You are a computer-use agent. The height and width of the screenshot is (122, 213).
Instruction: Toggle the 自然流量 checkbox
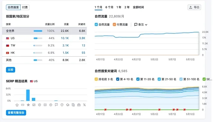pyautogui.click(x=96, y=24)
